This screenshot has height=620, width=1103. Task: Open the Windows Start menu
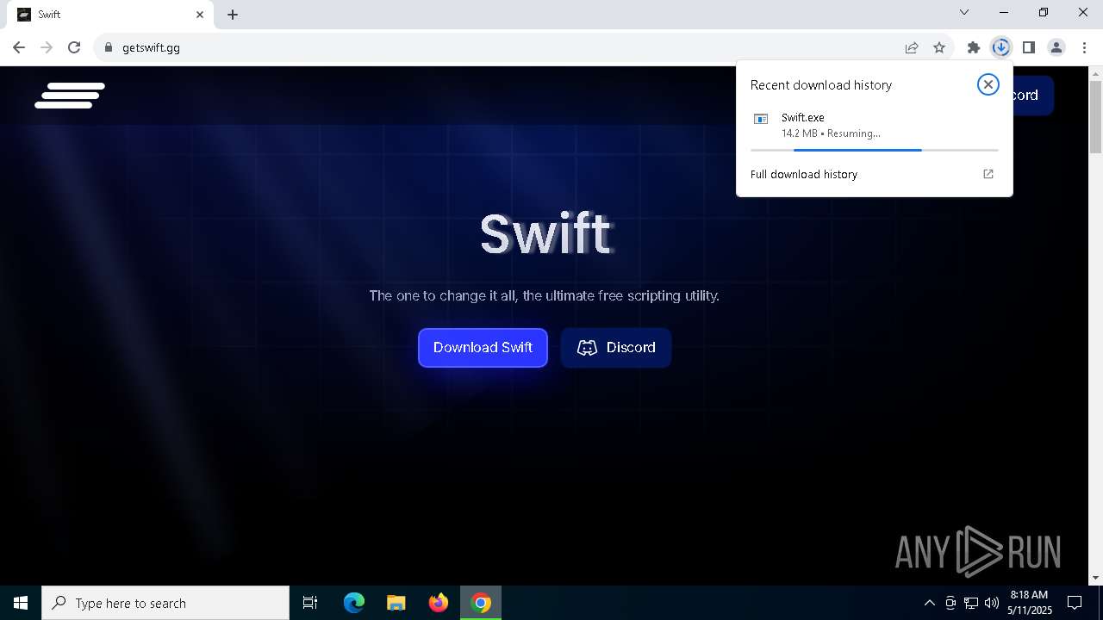click(21, 603)
